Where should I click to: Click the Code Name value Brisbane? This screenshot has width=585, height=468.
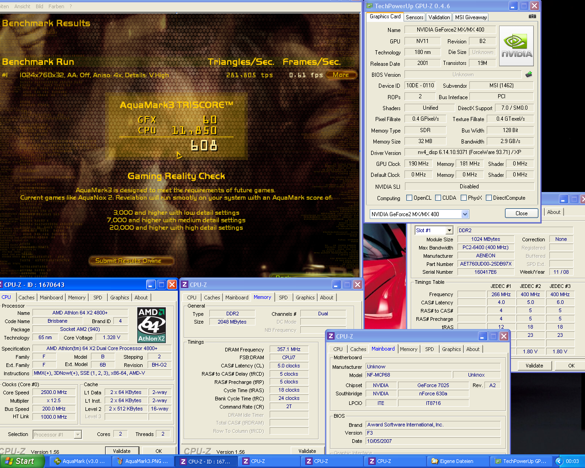58,321
